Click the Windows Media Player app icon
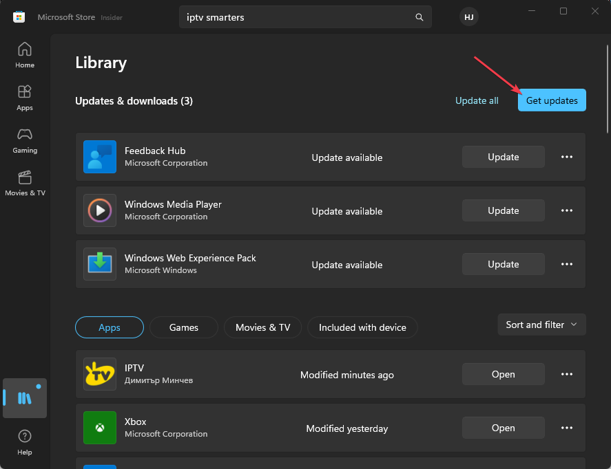 (100, 210)
